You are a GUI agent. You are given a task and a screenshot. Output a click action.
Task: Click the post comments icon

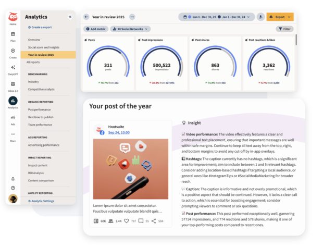[x=141, y=221]
